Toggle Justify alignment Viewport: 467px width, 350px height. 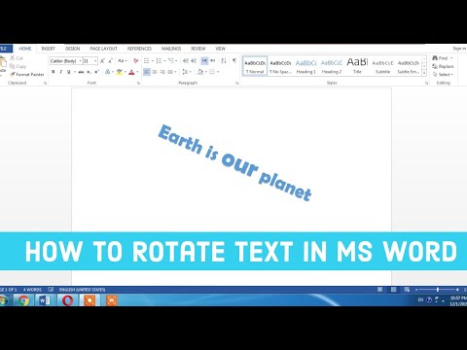[170, 72]
